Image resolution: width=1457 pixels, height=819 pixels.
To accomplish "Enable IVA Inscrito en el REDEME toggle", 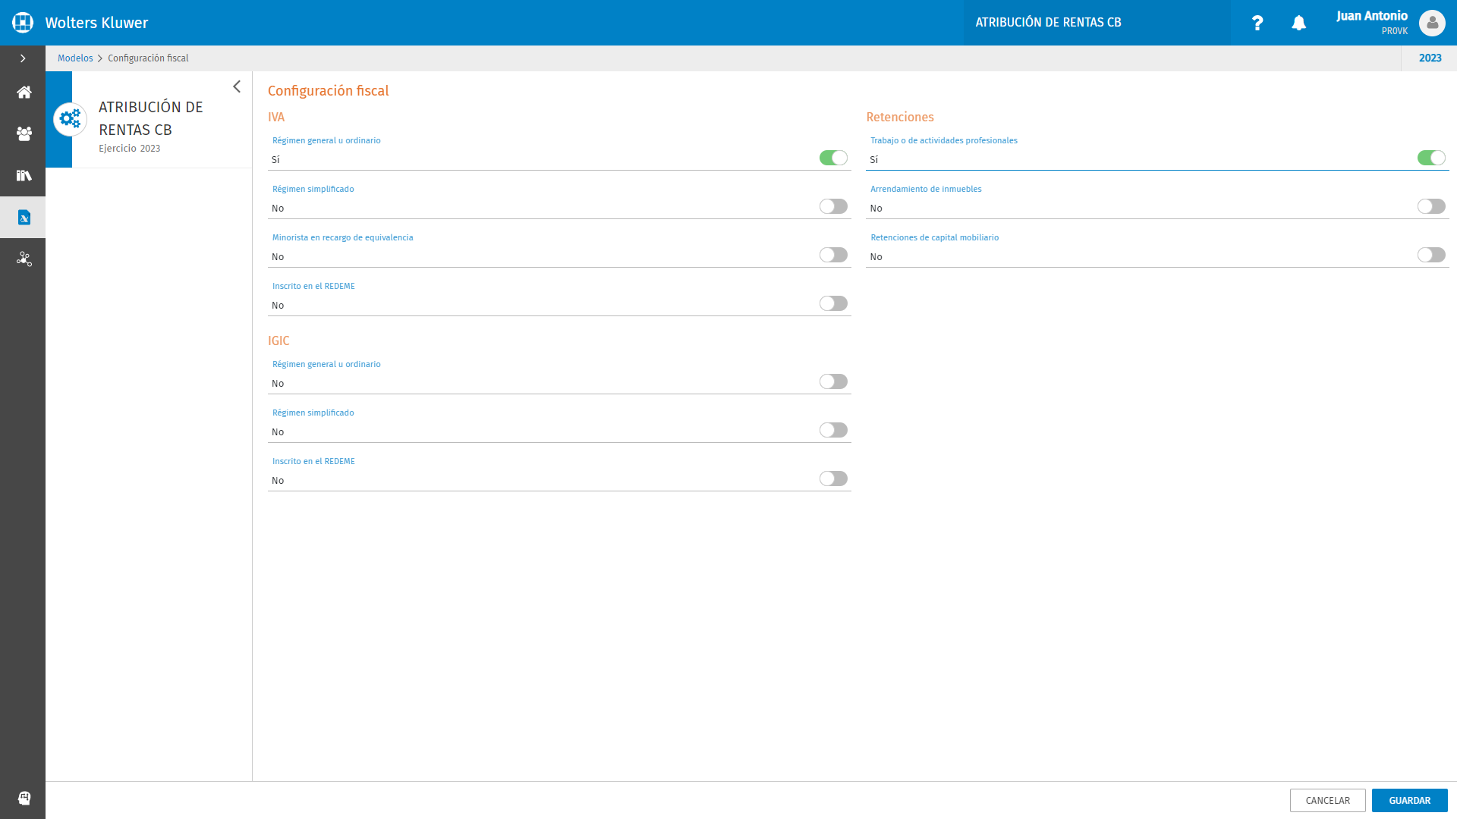I will point(833,303).
